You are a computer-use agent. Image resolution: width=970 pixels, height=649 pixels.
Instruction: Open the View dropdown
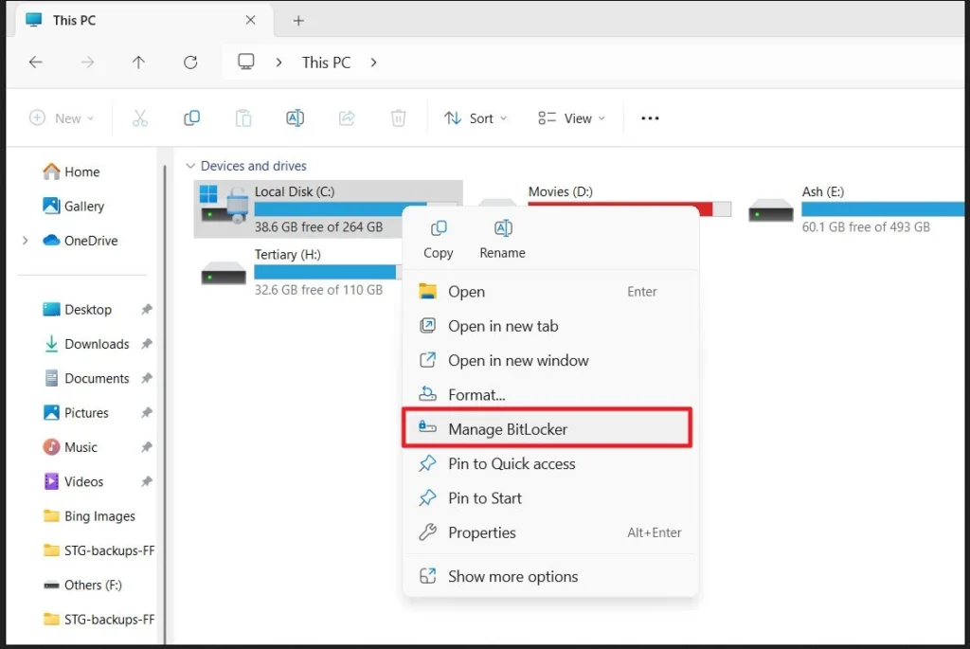(571, 118)
